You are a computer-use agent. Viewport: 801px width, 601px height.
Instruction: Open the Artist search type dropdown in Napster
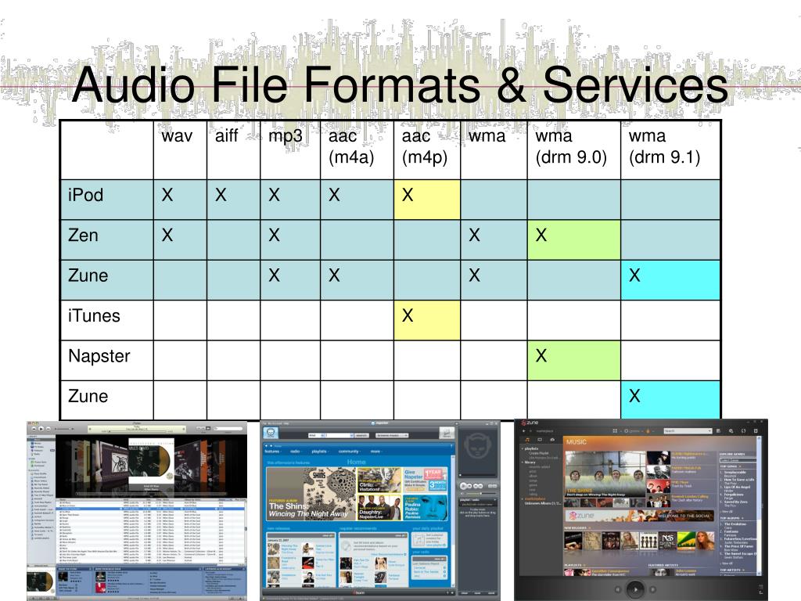tap(317, 435)
